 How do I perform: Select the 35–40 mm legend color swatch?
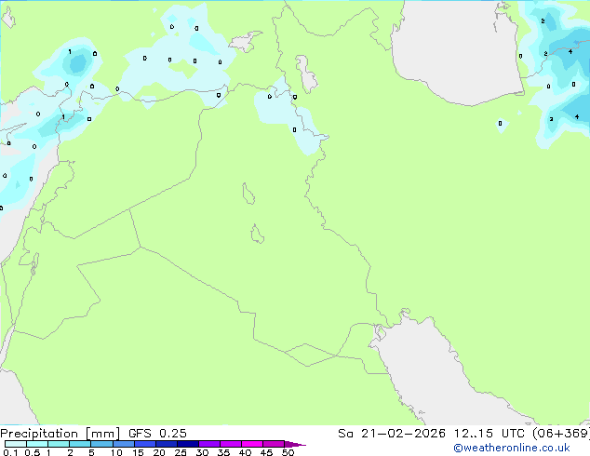231,444
